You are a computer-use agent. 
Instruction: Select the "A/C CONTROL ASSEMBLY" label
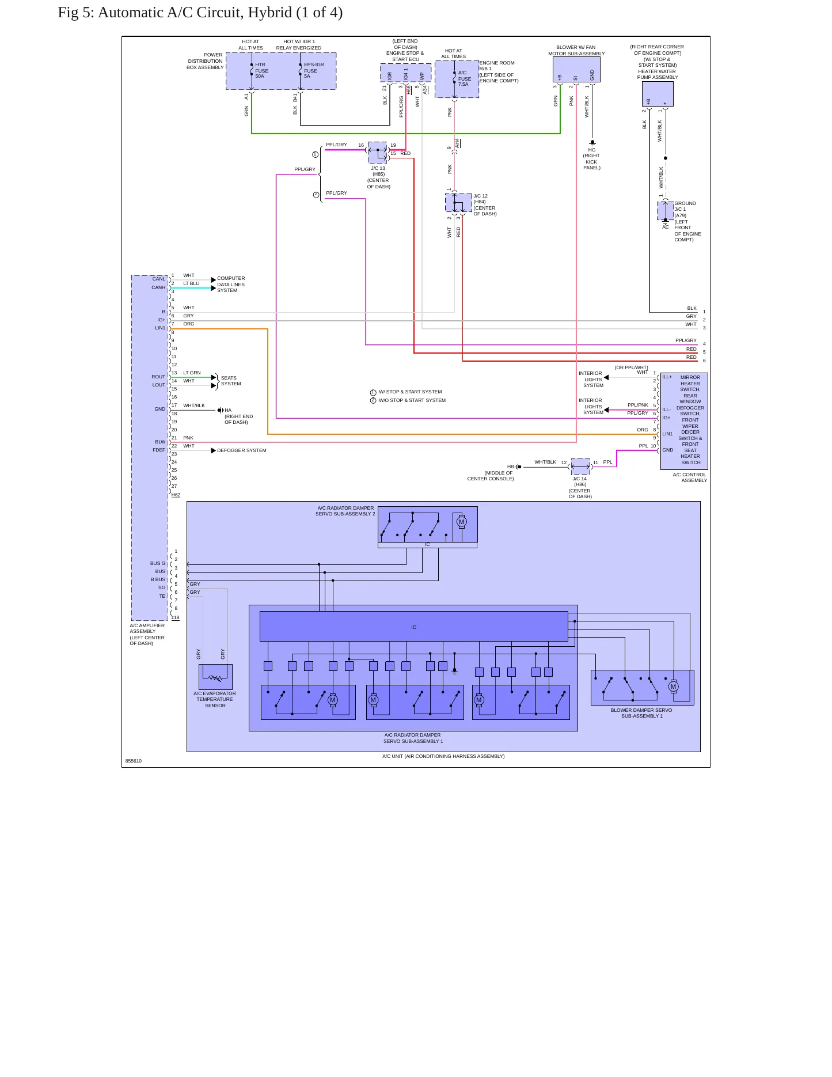tap(690, 477)
